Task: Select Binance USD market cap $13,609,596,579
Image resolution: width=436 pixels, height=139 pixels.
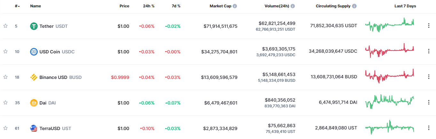Action: coord(219,77)
